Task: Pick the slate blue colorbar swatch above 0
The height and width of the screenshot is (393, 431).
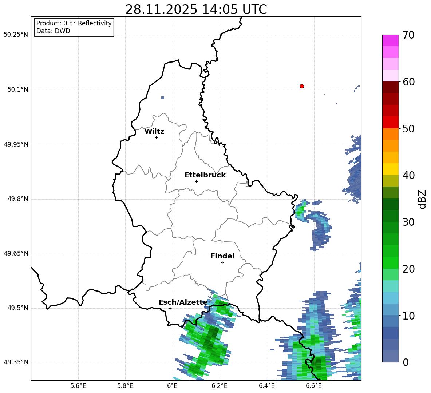Action: pyautogui.click(x=390, y=356)
